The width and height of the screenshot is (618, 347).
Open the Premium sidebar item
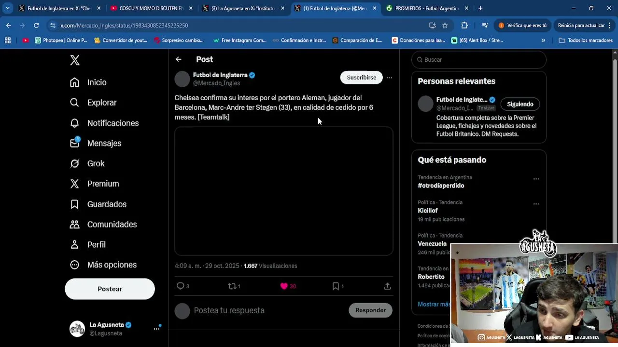(94, 184)
